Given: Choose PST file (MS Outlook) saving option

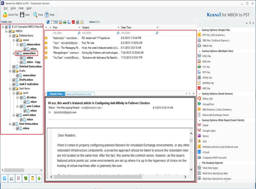Looking at the screenshot, I should [x=213, y=35].
